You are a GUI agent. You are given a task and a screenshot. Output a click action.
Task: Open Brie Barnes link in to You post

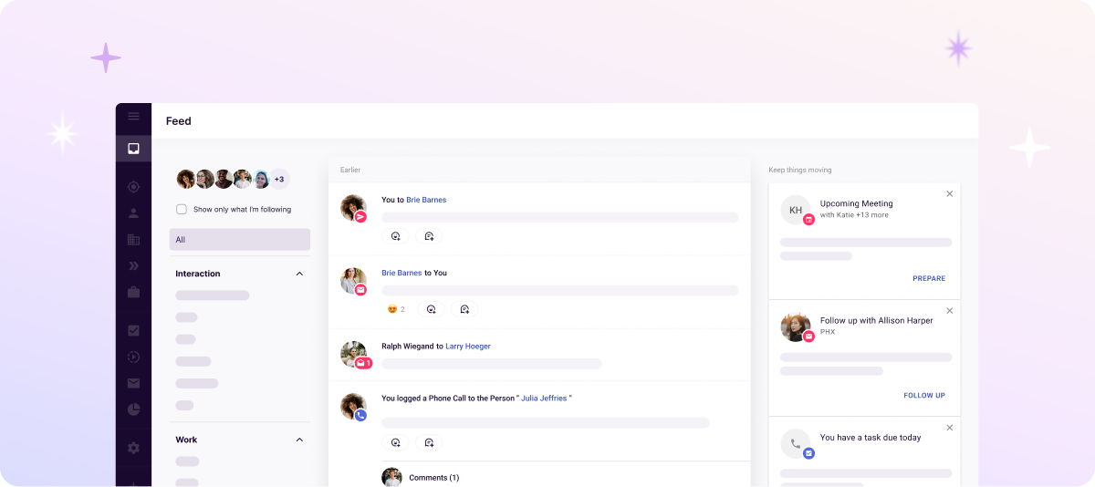pos(401,273)
